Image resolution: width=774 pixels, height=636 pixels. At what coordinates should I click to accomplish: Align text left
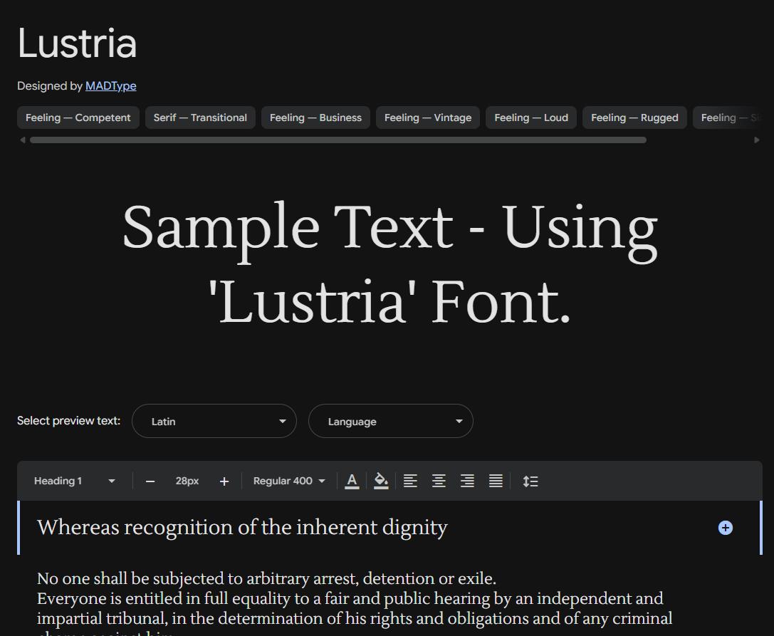pyautogui.click(x=410, y=481)
